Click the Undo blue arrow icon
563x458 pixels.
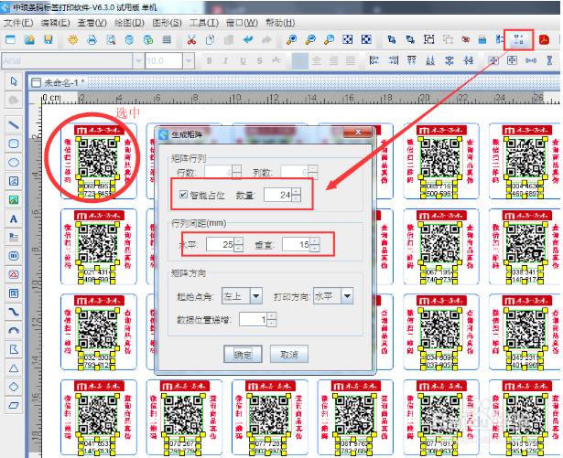(248, 39)
